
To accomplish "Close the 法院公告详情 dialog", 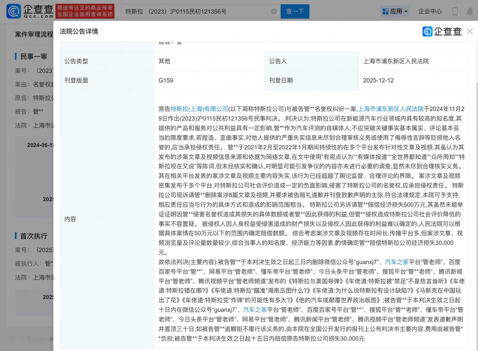I will 470,31.
